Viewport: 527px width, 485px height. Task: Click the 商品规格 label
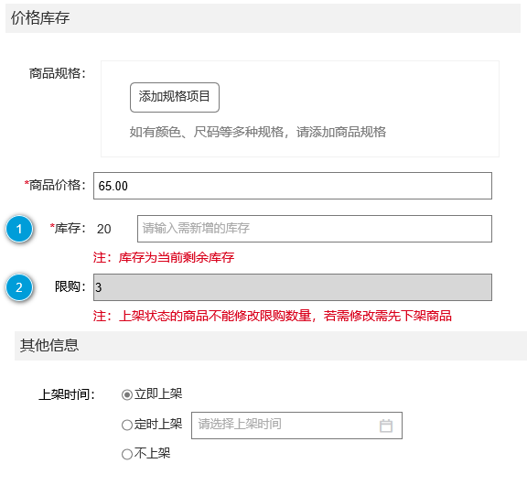[58, 73]
